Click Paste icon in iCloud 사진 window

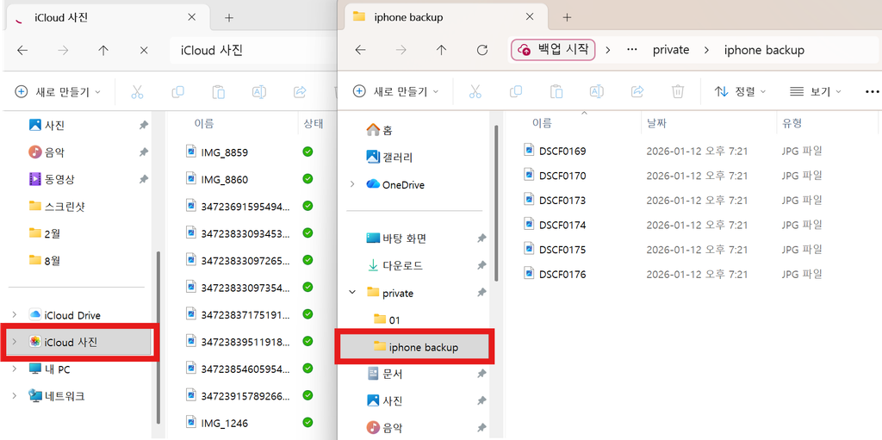pyautogui.click(x=218, y=93)
